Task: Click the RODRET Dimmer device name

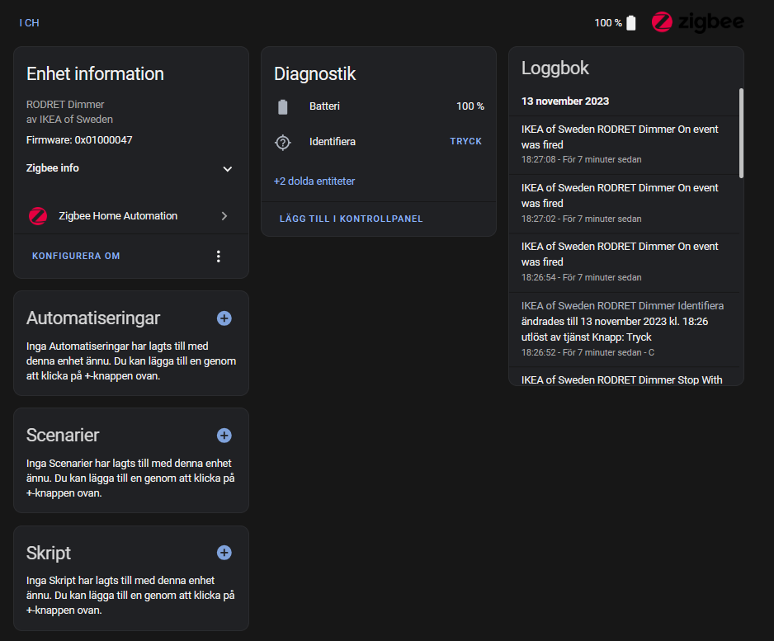Action: point(65,105)
